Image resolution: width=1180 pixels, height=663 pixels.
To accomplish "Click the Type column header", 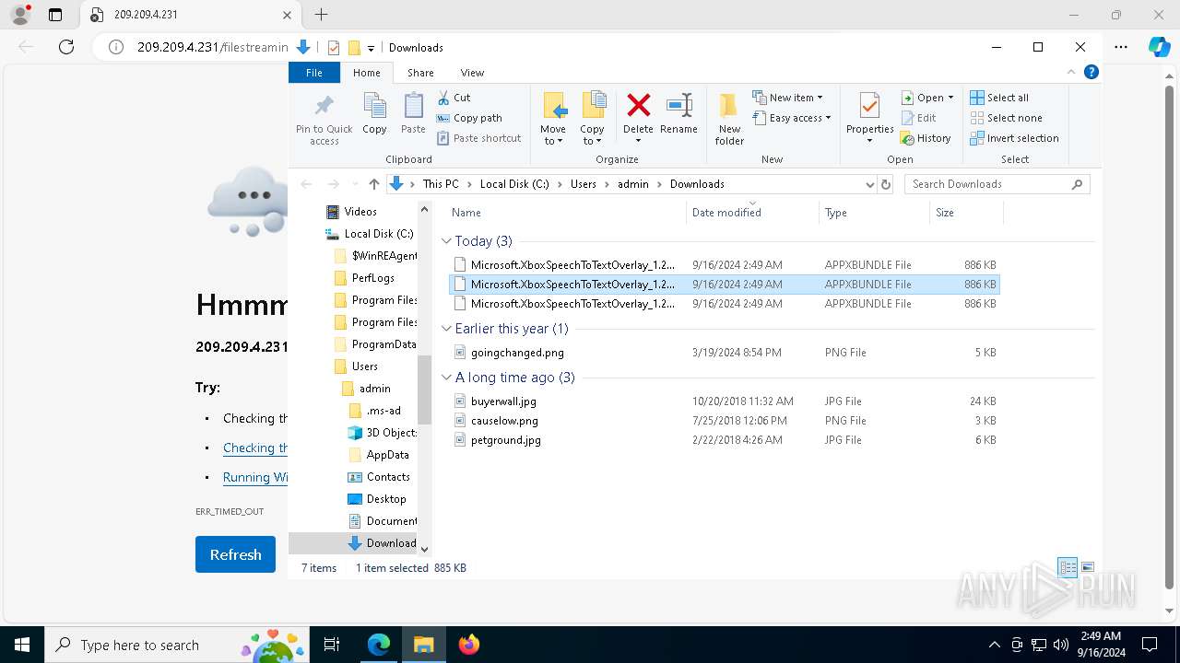I will tap(875, 213).
